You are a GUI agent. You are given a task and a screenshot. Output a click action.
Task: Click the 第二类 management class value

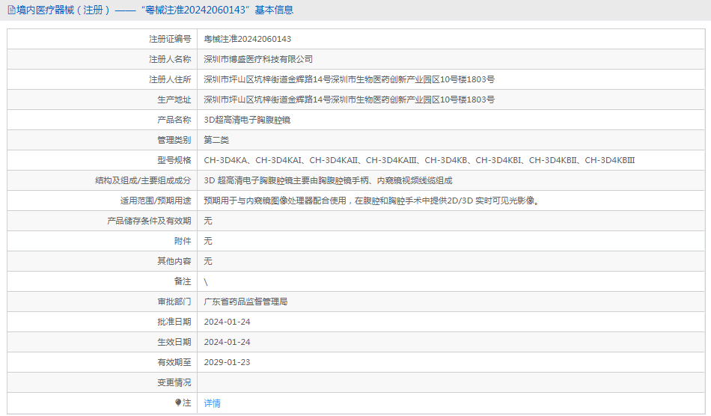point(216,140)
